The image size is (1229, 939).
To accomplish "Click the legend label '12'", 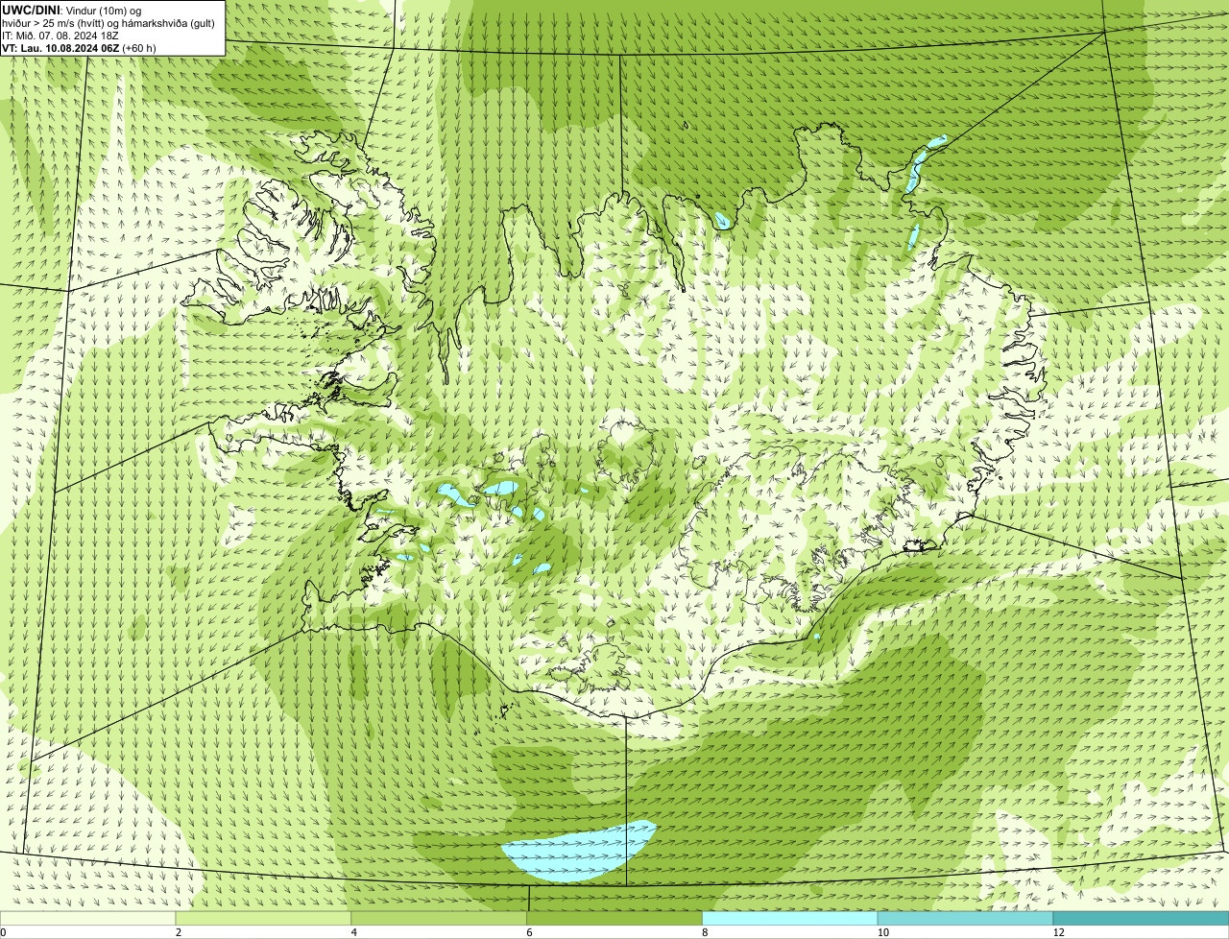I will (1058, 932).
